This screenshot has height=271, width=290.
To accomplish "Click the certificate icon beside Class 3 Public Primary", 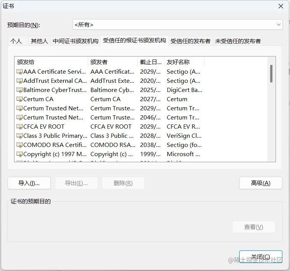I will pyautogui.click(x=19, y=136).
